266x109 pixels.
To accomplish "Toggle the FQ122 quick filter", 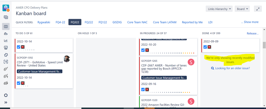I will pos(103,22).
